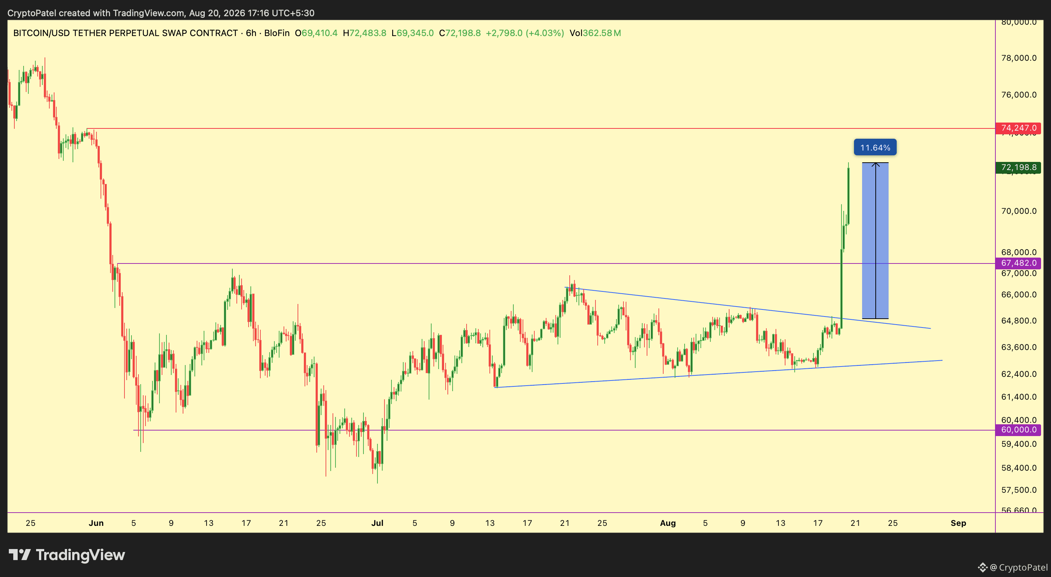Click the TradingView logo in the footer
This screenshot has height=577, width=1051.
click(67, 555)
